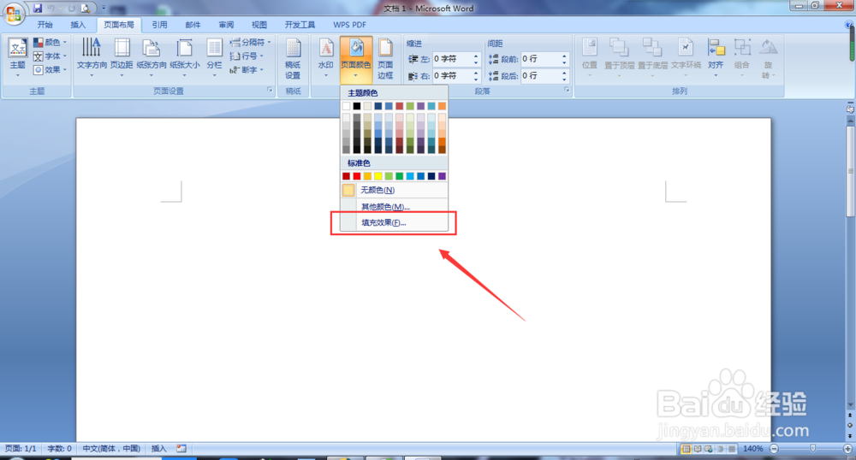Choose 其他颜色 more colors option
Screen dimensions: 856x460
pos(394,207)
